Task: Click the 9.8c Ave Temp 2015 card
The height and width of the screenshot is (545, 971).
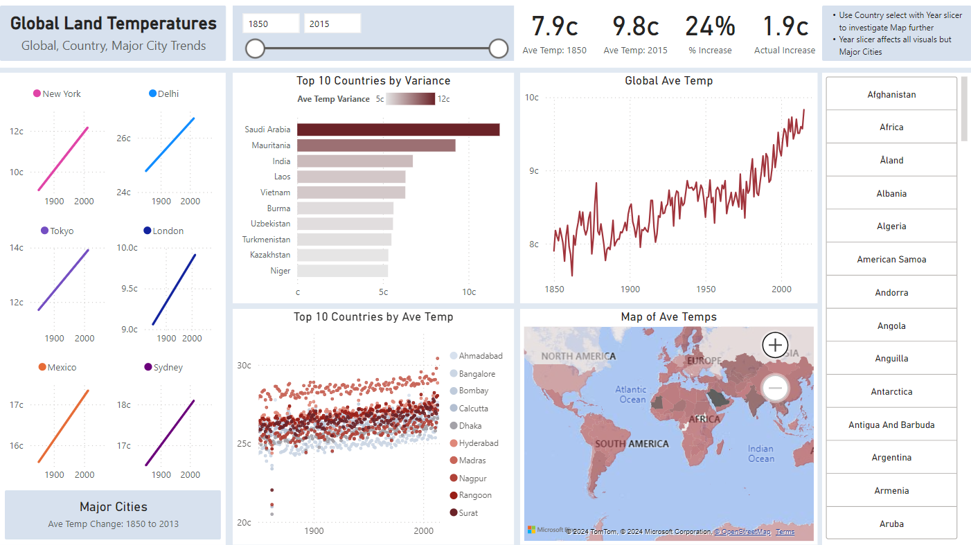Action: (x=635, y=33)
